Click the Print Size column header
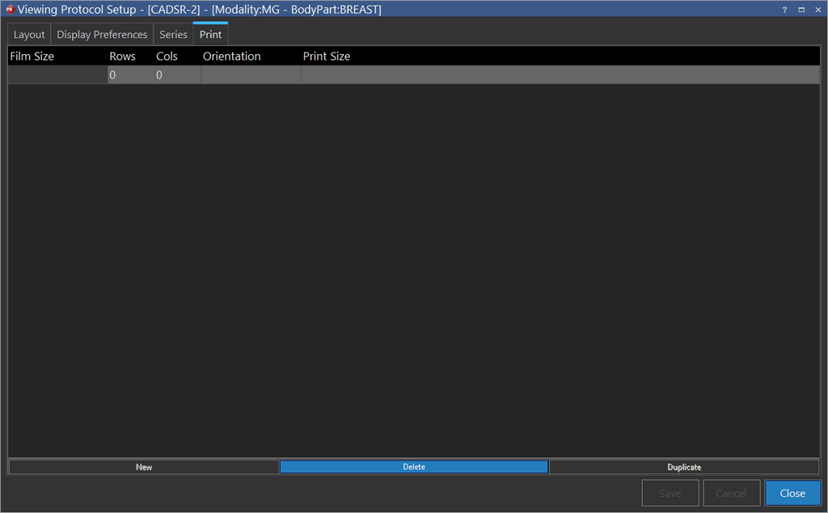Image resolution: width=828 pixels, height=513 pixels. pyautogui.click(x=327, y=57)
